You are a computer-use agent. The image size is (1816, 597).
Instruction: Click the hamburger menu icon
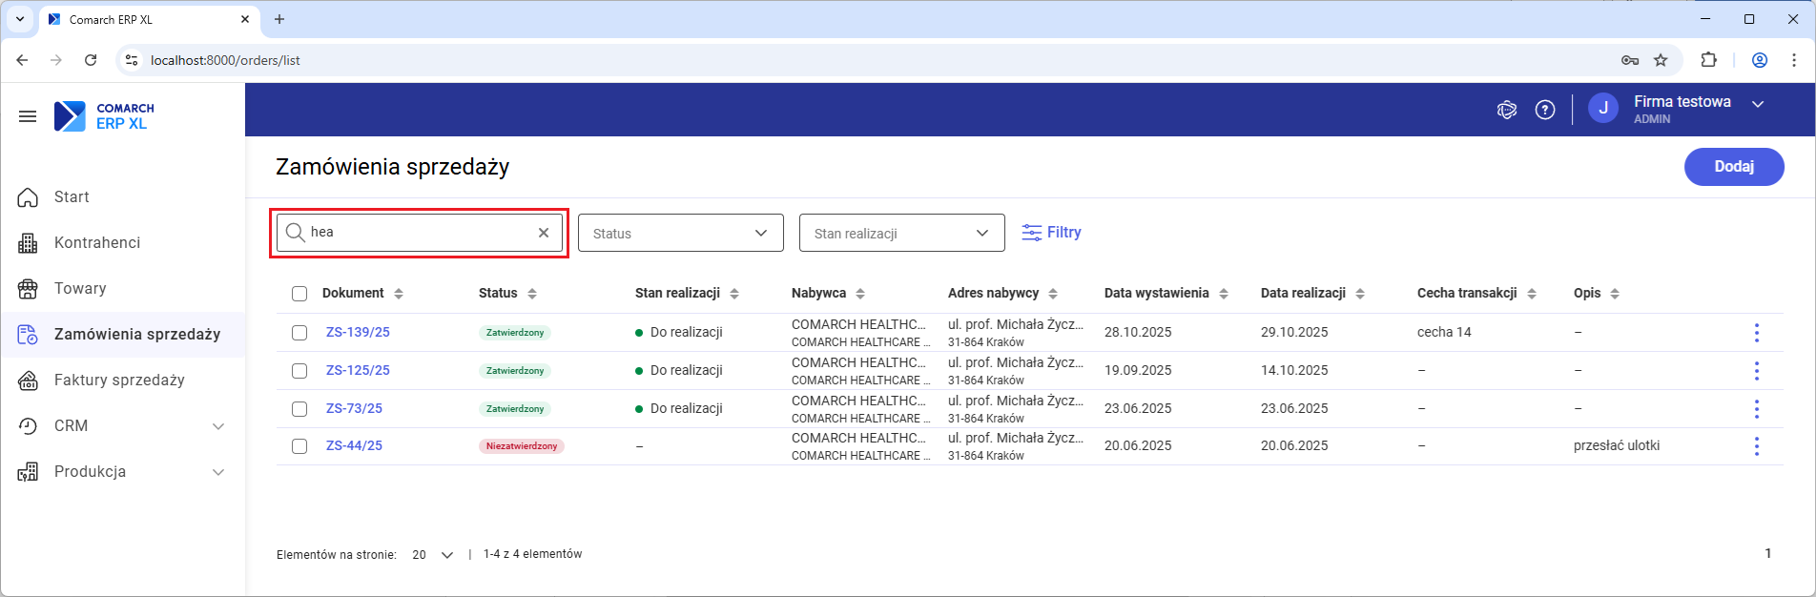pyautogui.click(x=28, y=116)
